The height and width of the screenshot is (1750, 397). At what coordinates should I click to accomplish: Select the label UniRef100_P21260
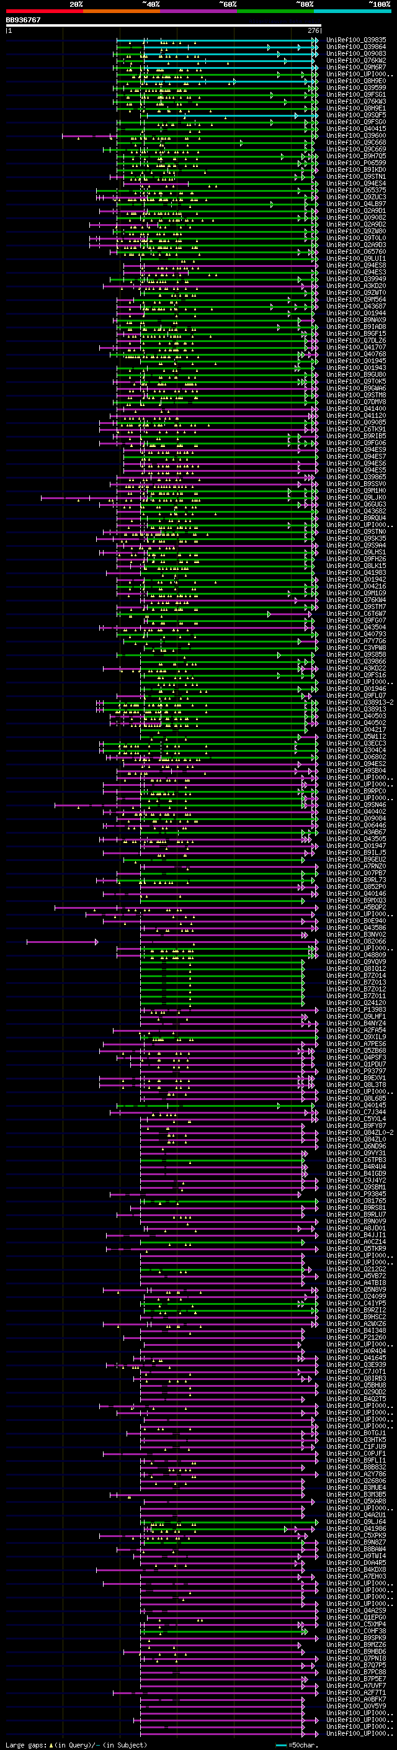pyautogui.click(x=356, y=1337)
